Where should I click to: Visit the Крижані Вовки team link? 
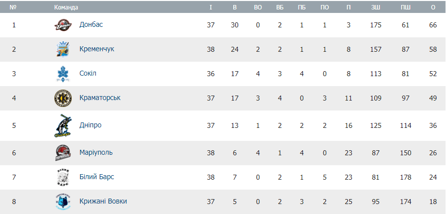(103, 202)
